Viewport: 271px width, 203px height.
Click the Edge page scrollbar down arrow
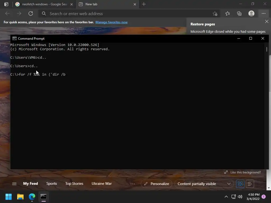click(x=269, y=188)
